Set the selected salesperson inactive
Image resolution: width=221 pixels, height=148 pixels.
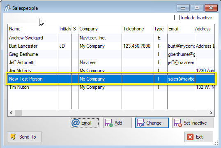(x=193, y=123)
